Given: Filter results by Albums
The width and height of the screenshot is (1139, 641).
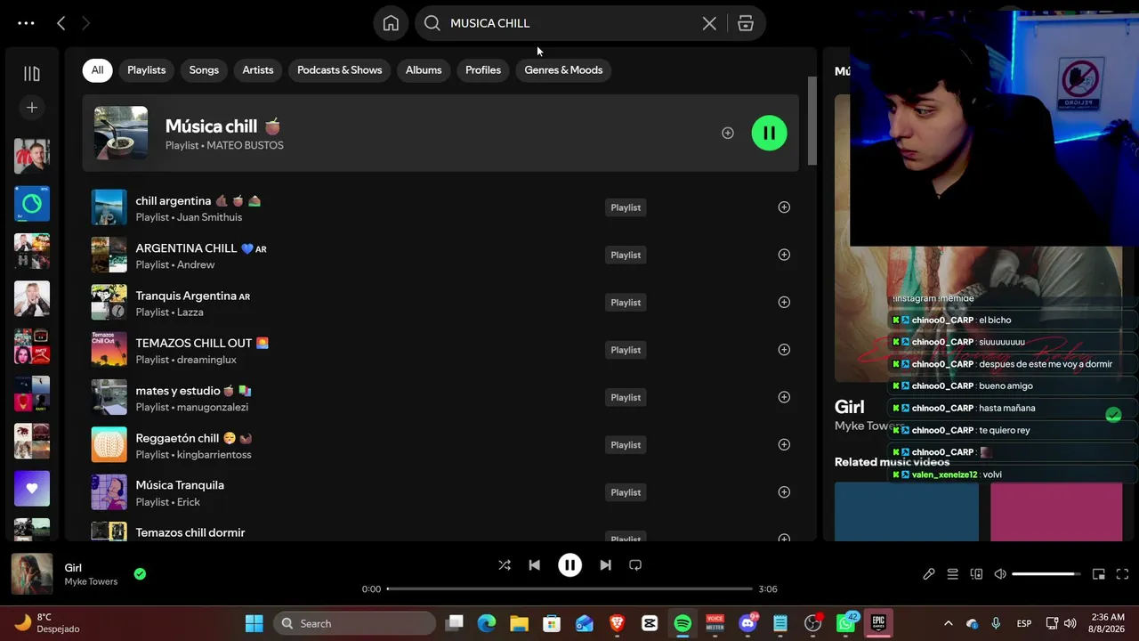Looking at the screenshot, I should click(x=424, y=69).
